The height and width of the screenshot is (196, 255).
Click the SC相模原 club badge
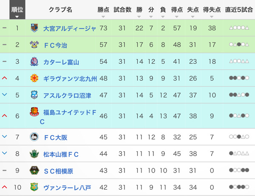click(x=34, y=170)
